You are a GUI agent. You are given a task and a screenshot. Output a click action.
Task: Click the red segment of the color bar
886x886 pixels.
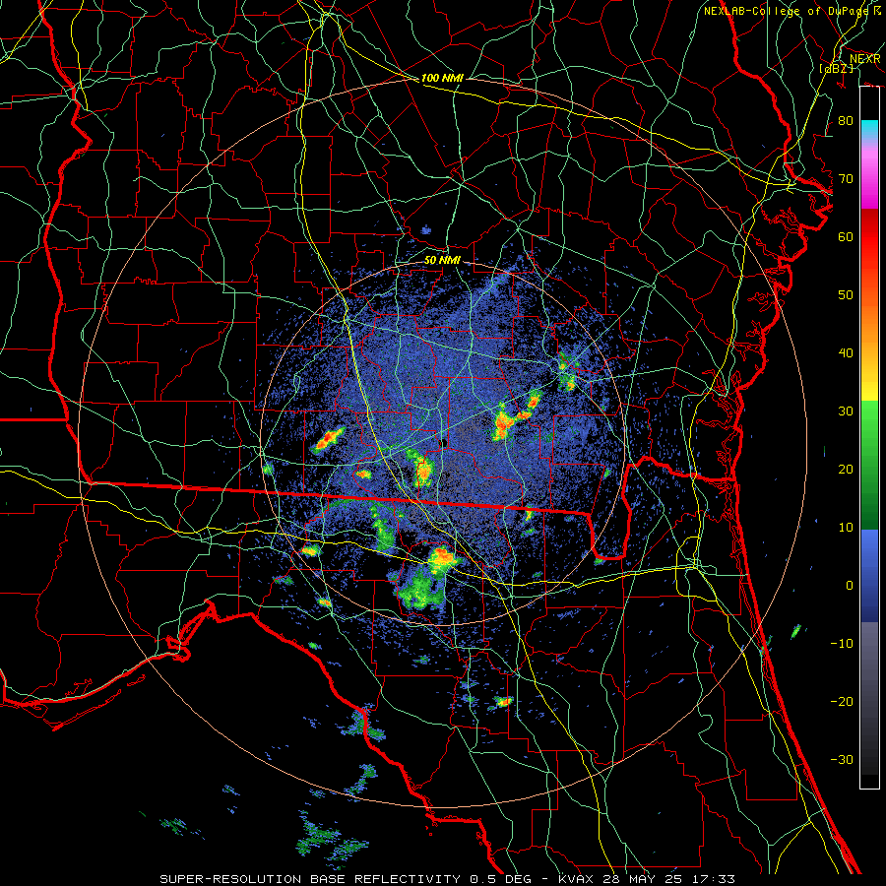tap(869, 237)
